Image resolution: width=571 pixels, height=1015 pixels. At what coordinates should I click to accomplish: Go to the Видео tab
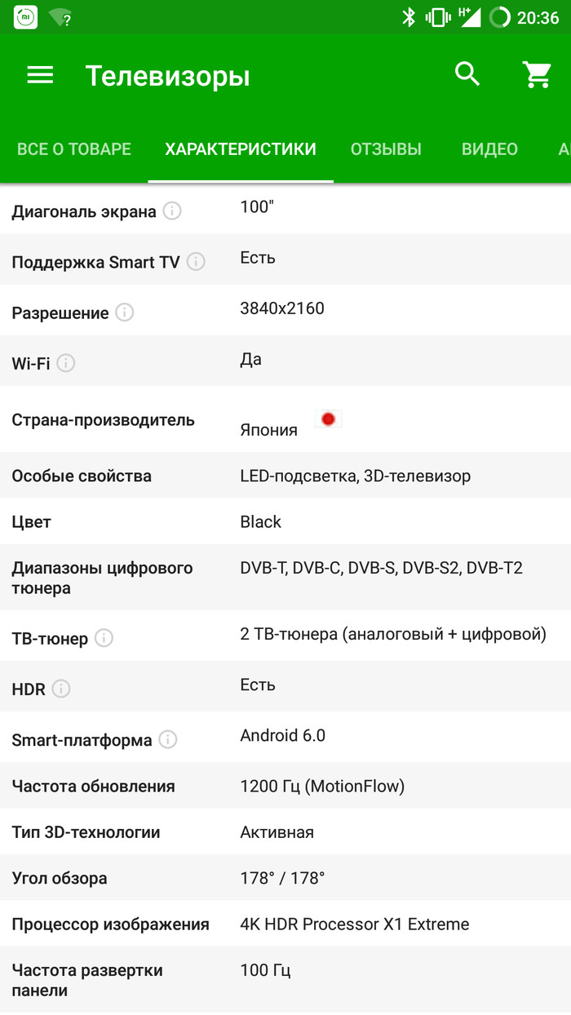pos(489,149)
